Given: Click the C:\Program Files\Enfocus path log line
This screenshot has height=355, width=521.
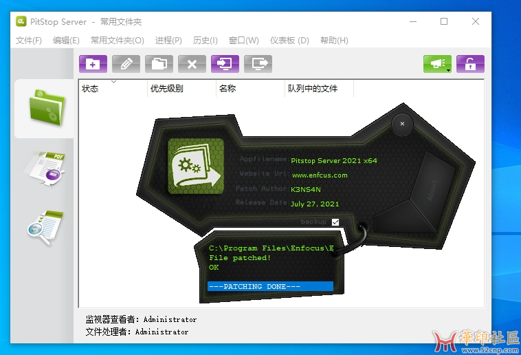Looking at the screenshot, I should (x=271, y=248).
